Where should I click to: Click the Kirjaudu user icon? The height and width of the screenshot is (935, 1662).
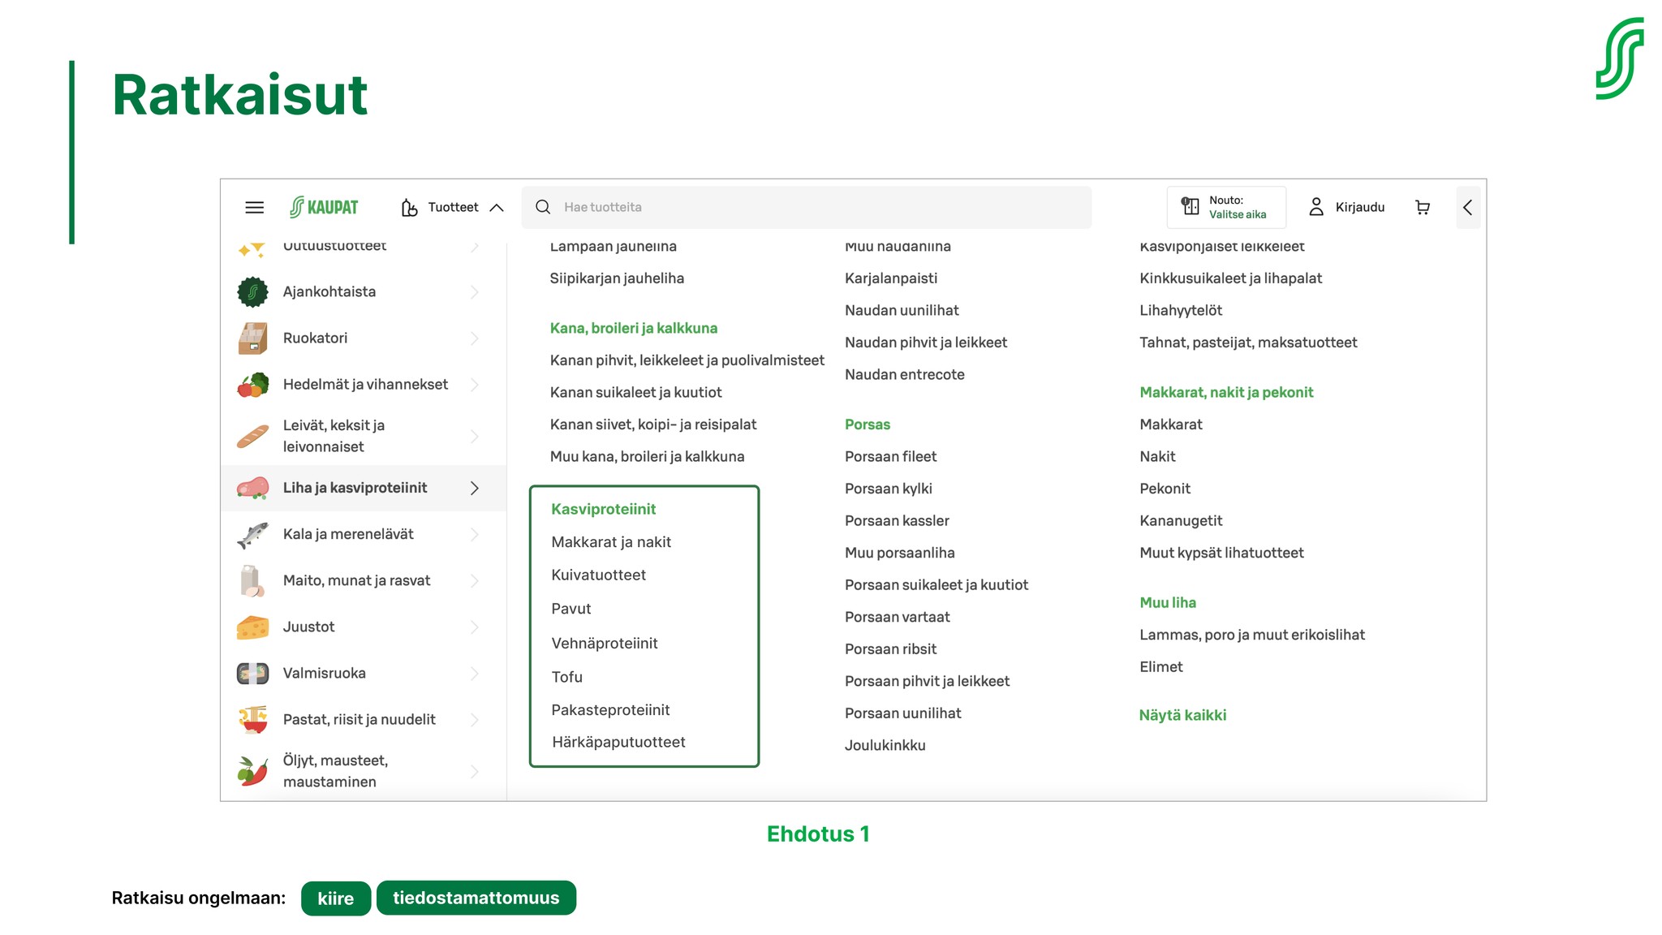[x=1316, y=208]
